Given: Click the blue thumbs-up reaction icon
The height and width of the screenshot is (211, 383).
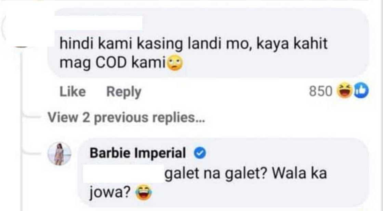Looking at the screenshot, I should tap(361, 90).
